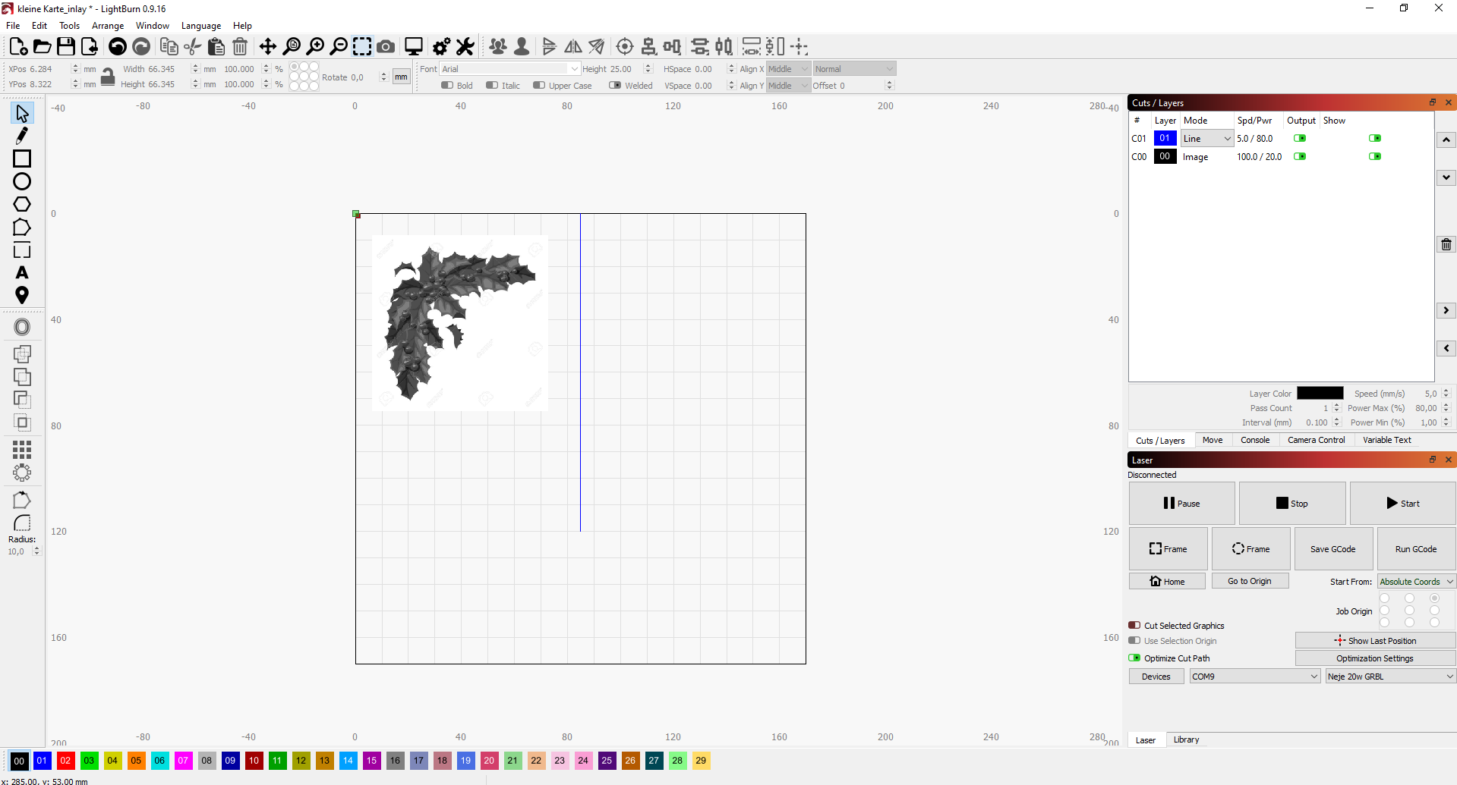This screenshot has width=1457, height=785.
Task: Switch to the Library tab
Action: pos(1186,739)
